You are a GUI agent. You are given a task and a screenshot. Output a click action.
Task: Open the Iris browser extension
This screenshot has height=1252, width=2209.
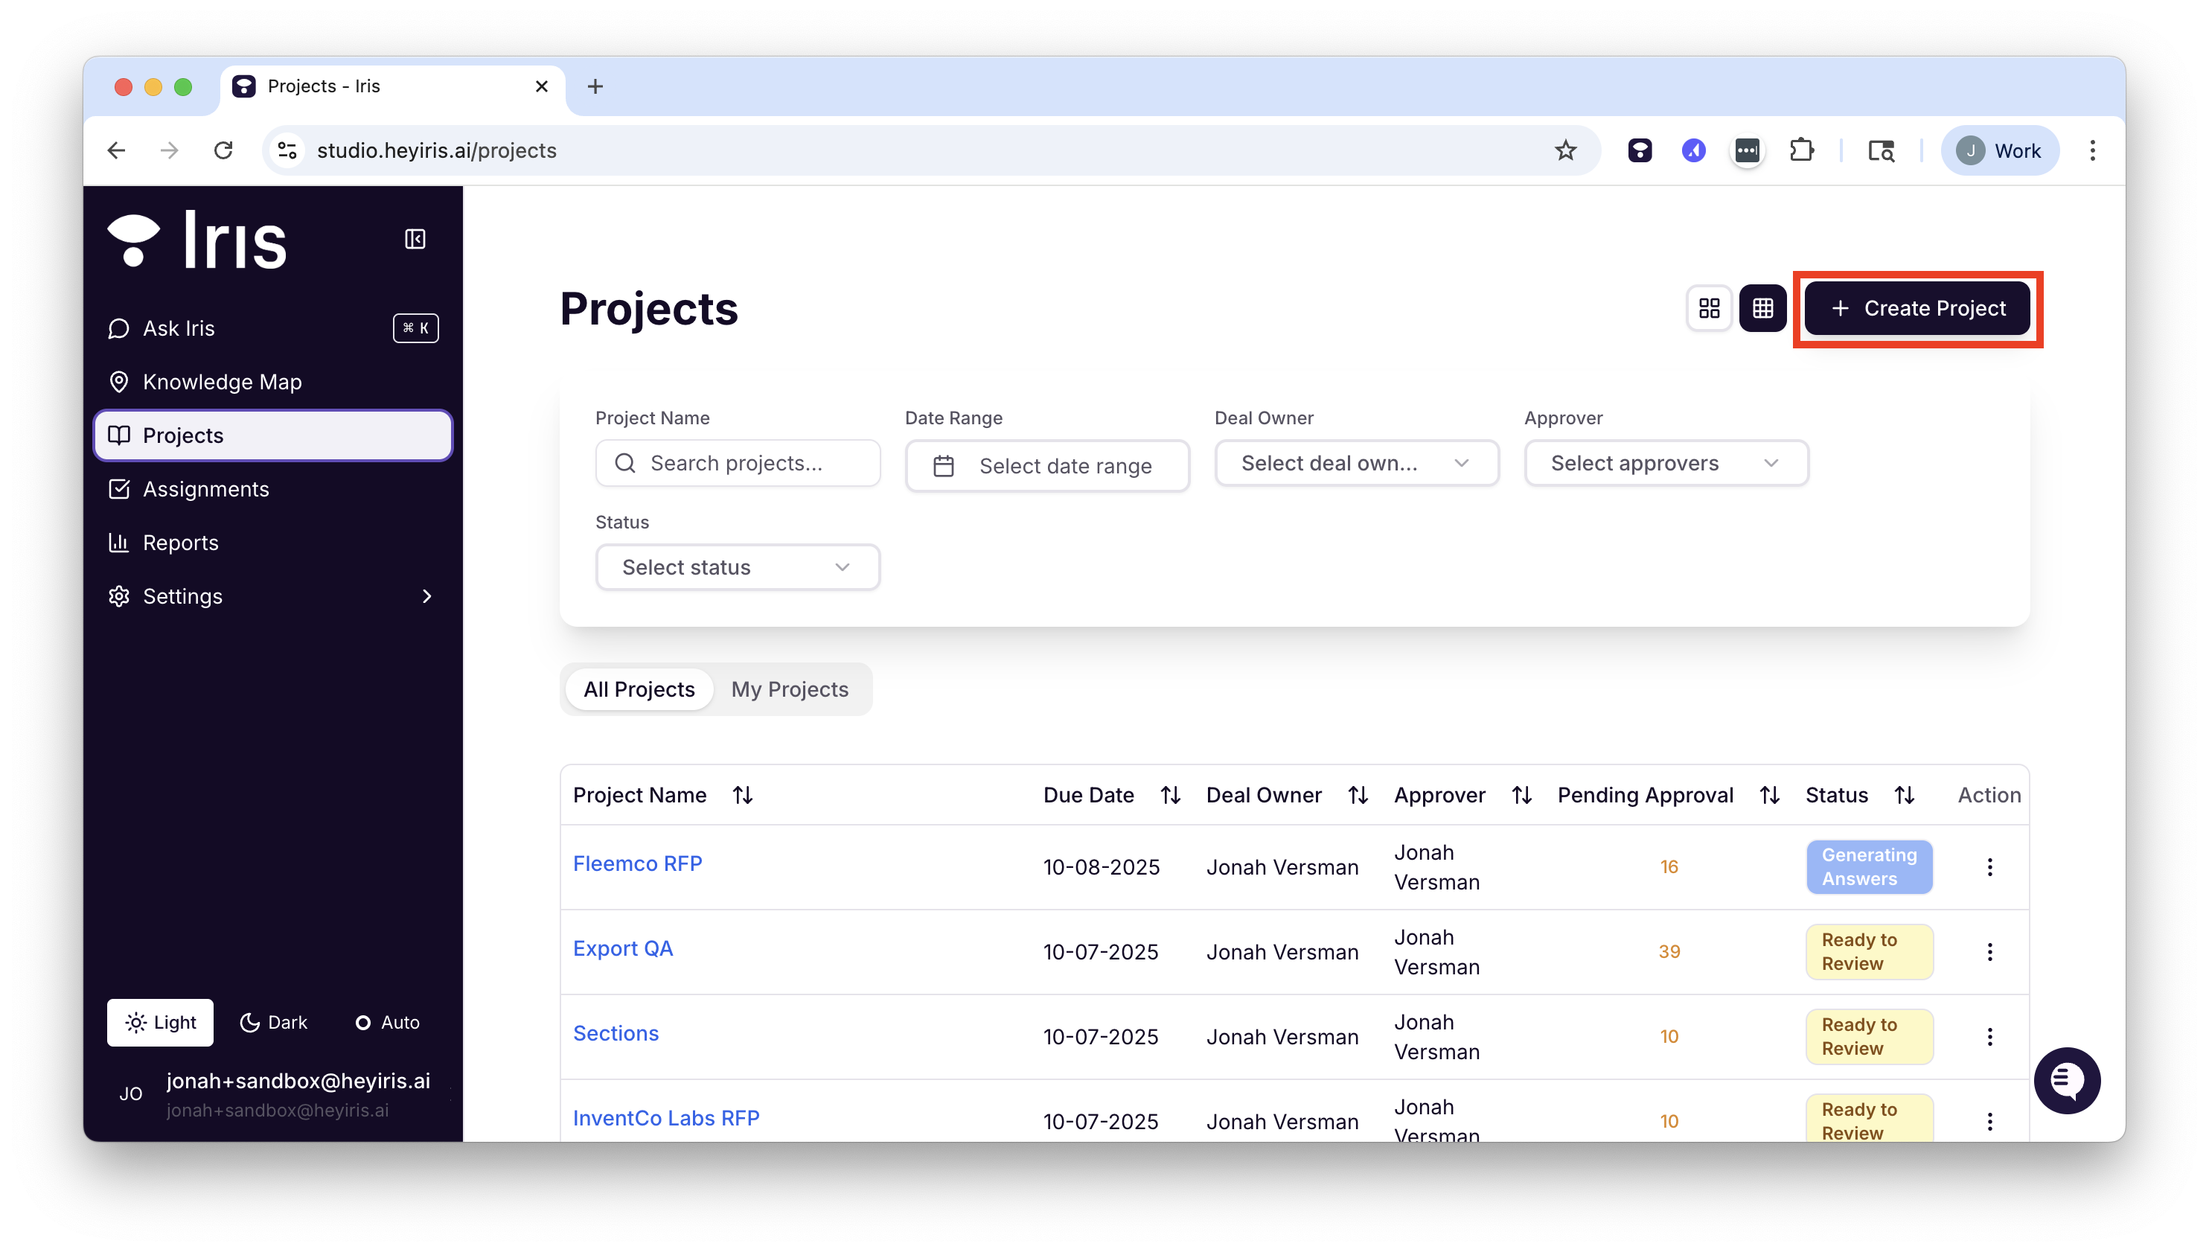[1639, 150]
